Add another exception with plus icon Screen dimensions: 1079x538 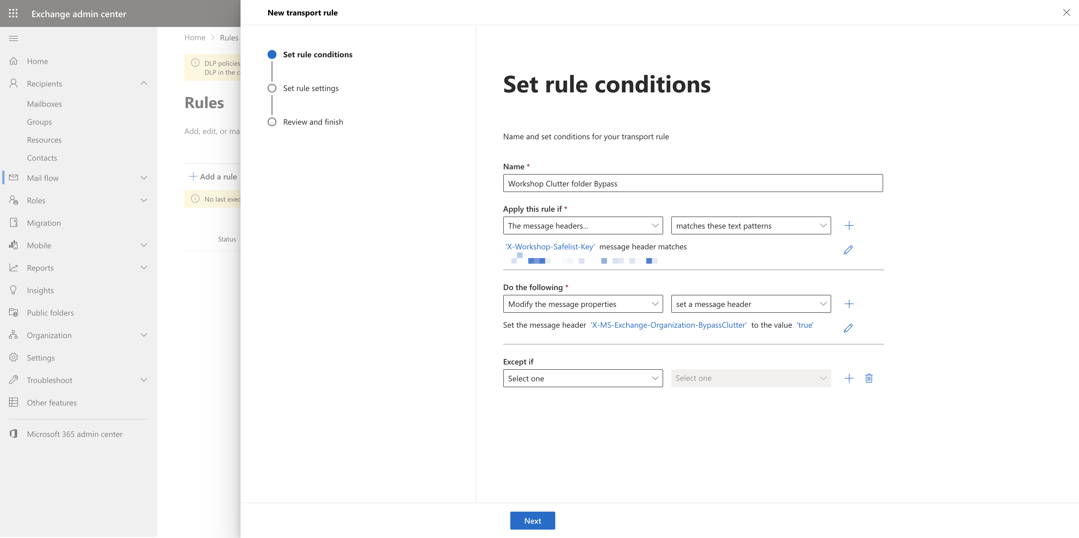coord(849,379)
